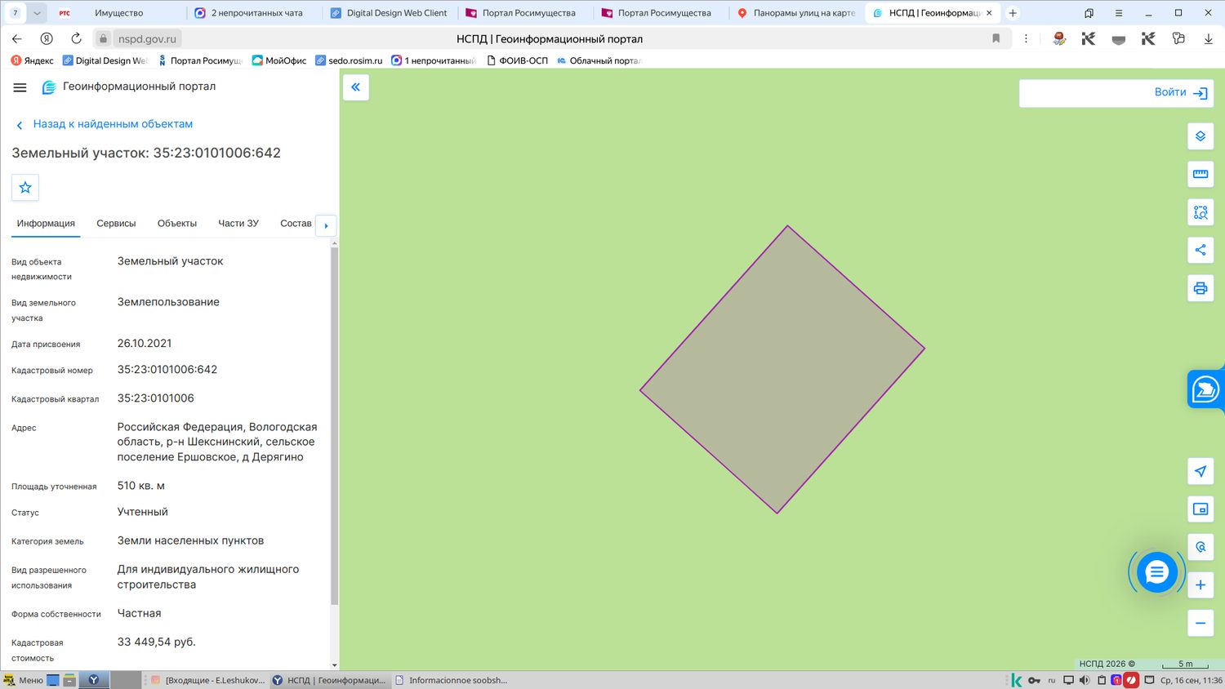Image resolution: width=1225 pixels, height=689 pixels.
Task: Open the МойОфис bookmark
Action: (x=279, y=60)
